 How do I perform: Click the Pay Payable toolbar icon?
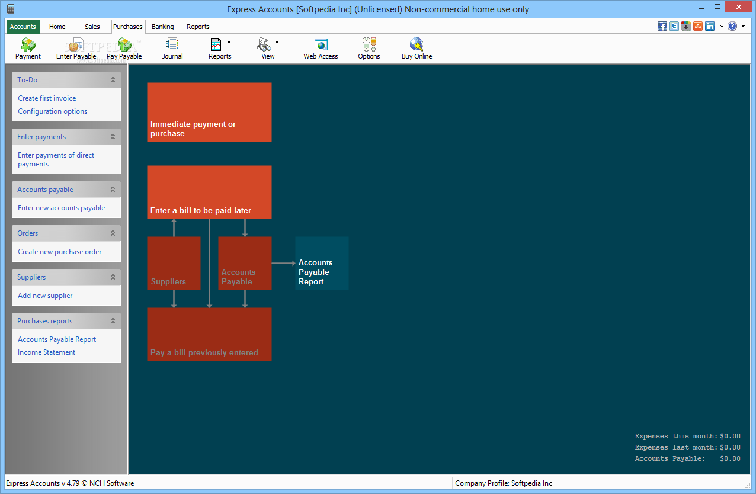click(x=124, y=49)
